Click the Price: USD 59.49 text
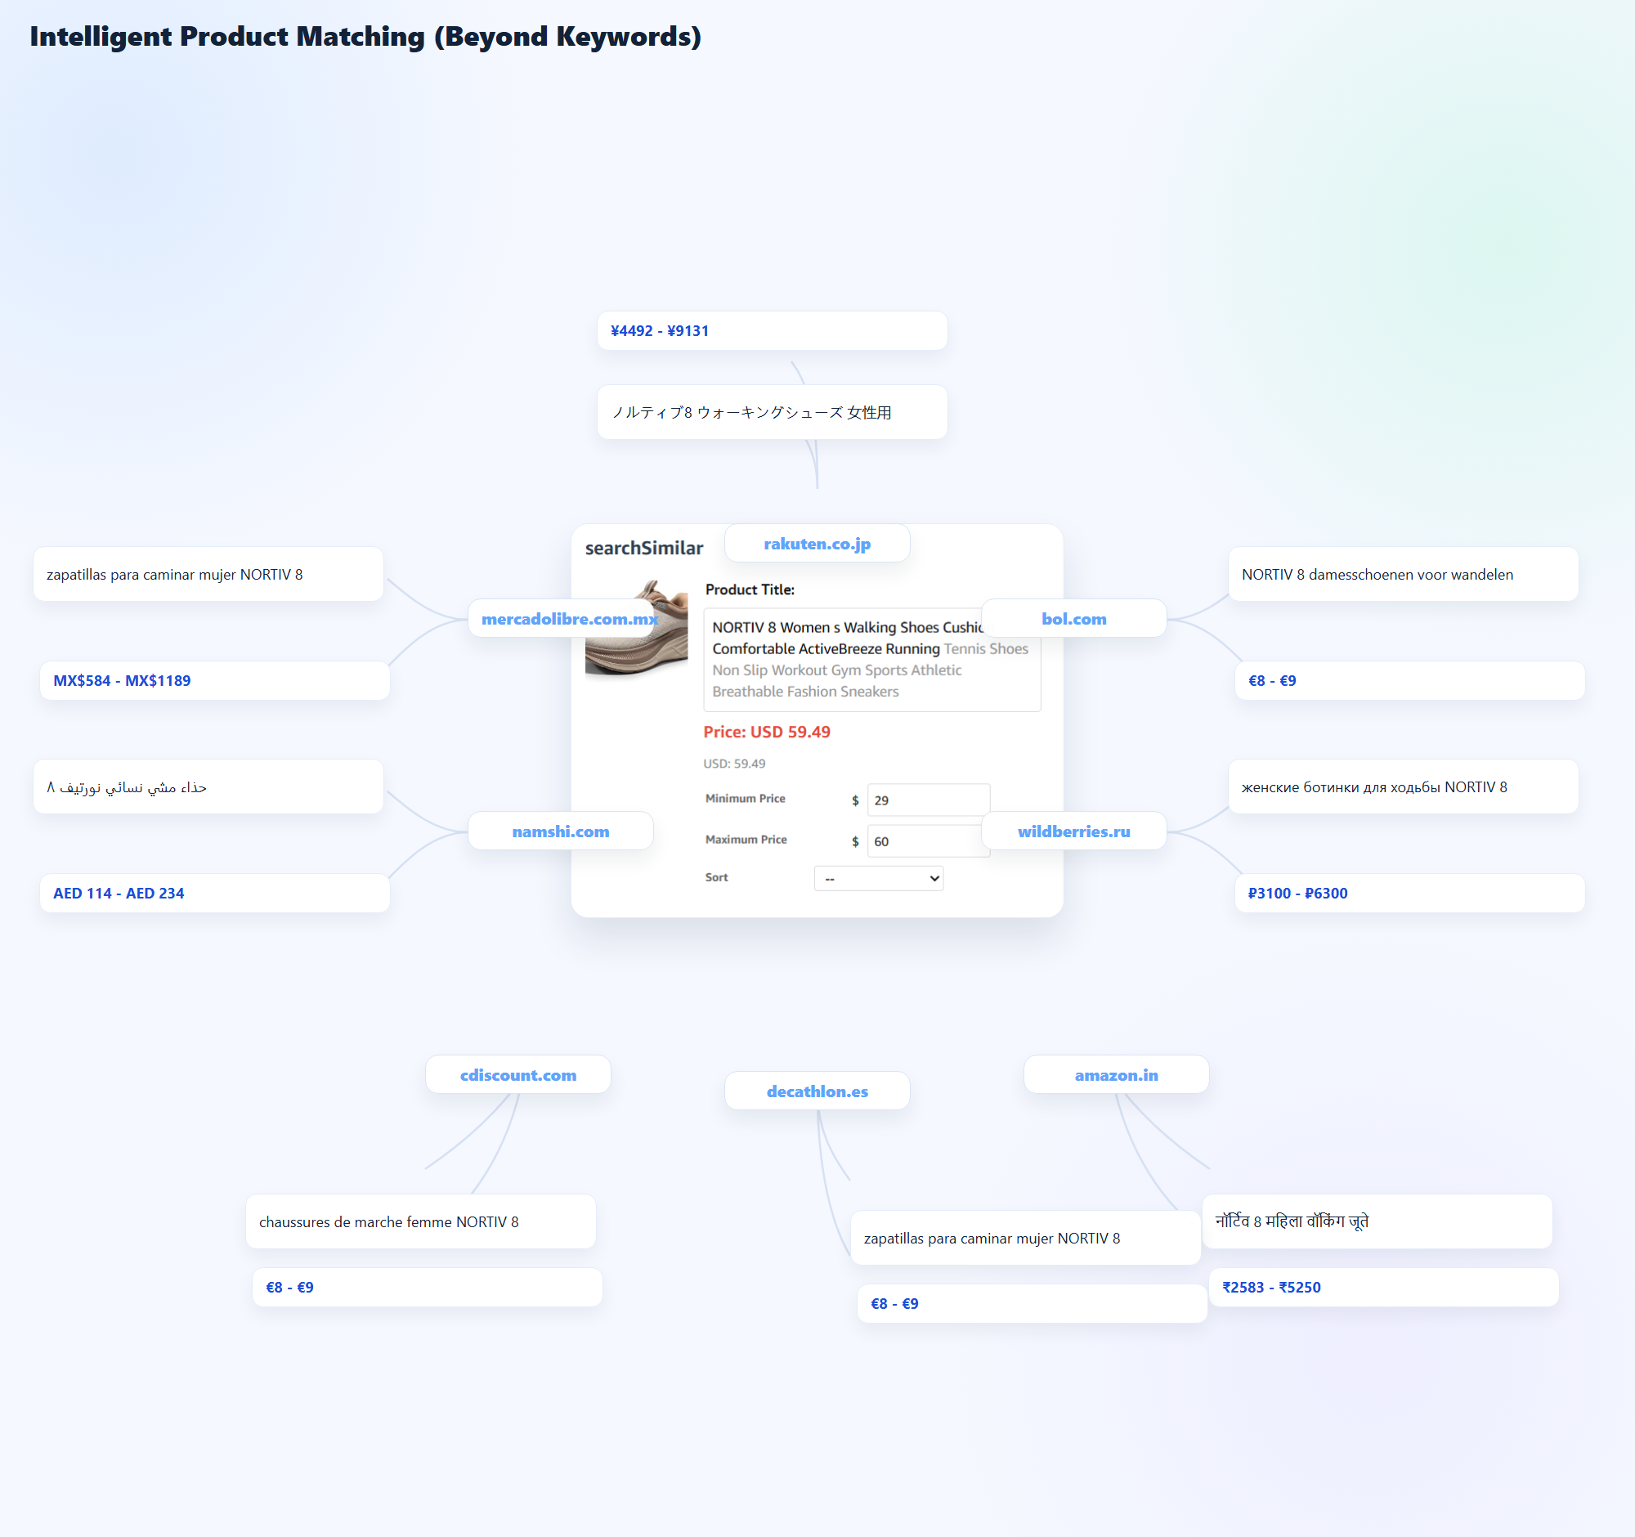This screenshot has width=1635, height=1537. pyautogui.click(x=767, y=732)
